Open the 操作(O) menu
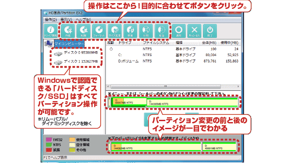The image size is (285, 163). [x=51, y=20]
